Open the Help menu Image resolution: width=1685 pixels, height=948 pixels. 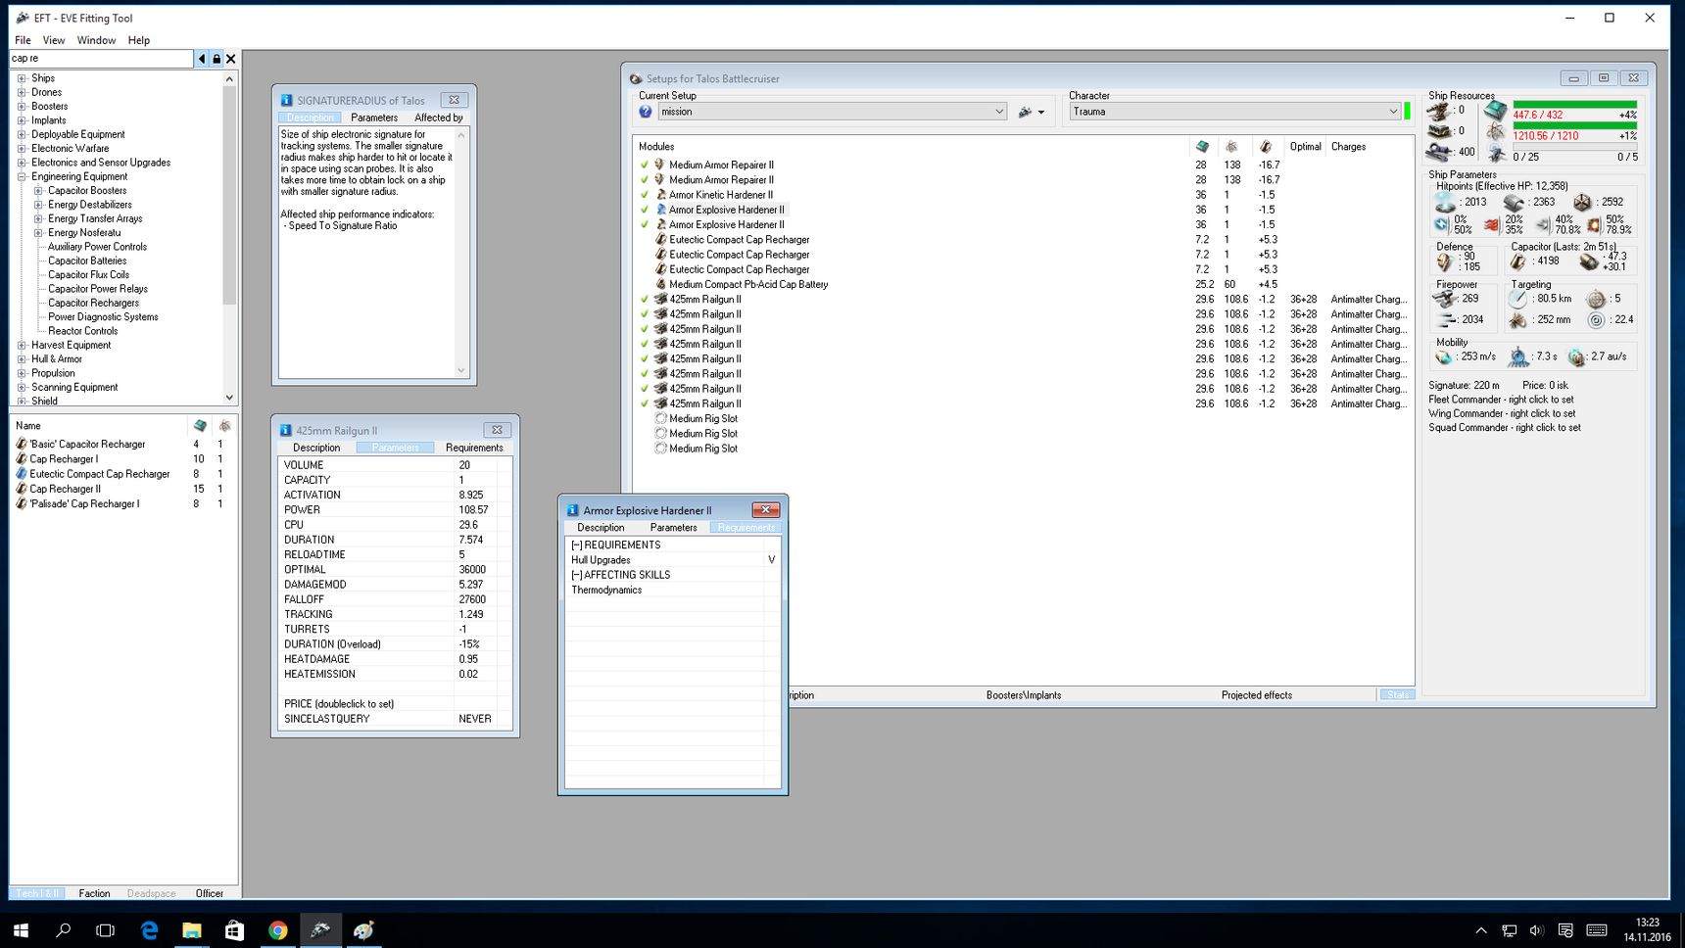tap(139, 40)
